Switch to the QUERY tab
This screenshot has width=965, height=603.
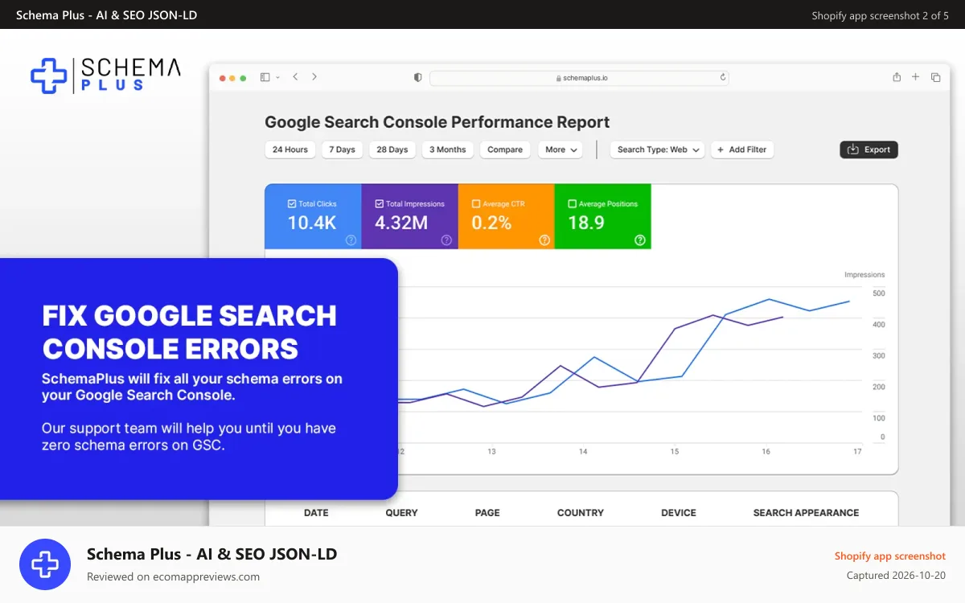[x=401, y=513]
